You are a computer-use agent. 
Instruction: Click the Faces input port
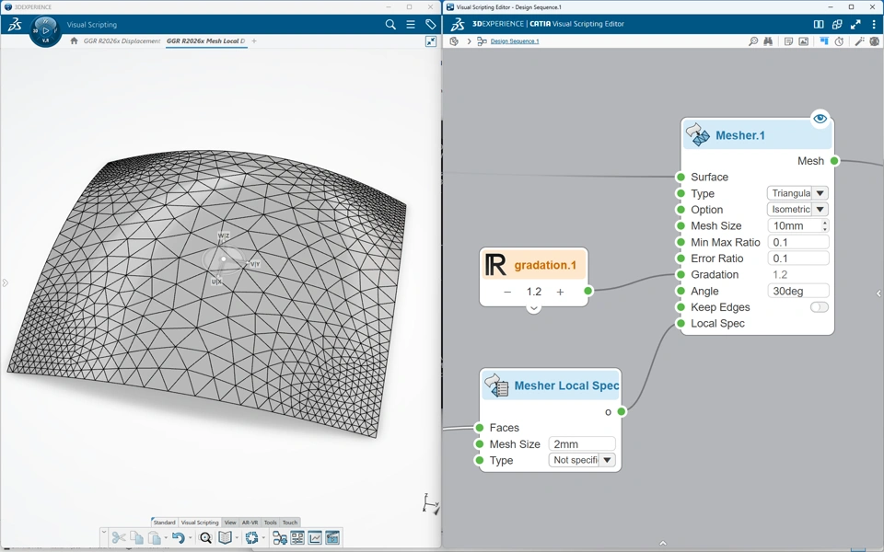point(479,428)
